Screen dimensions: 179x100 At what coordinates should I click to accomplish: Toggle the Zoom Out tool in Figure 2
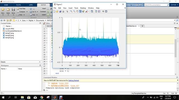pos(74,11)
